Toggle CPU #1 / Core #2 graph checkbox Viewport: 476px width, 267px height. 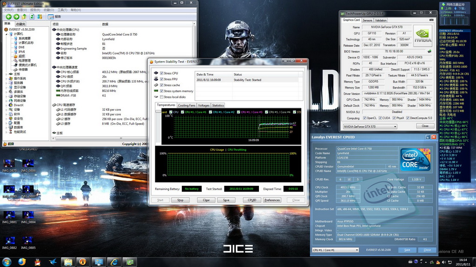[x=211, y=112]
